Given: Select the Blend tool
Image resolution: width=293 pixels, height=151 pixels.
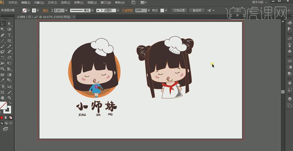Looking at the screenshot, I should 9,80.
